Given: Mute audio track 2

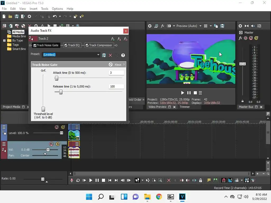Looking at the screenshot, I should pyautogui.click(x=51, y=144).
